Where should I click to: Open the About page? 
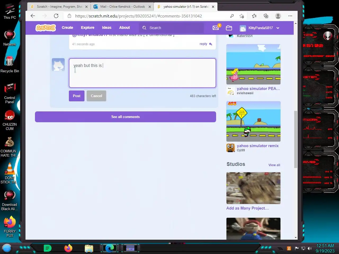click(x=124, y=28)
